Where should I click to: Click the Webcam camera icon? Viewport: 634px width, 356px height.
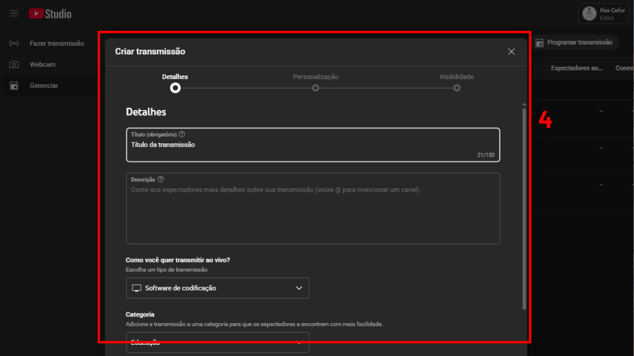14,65
